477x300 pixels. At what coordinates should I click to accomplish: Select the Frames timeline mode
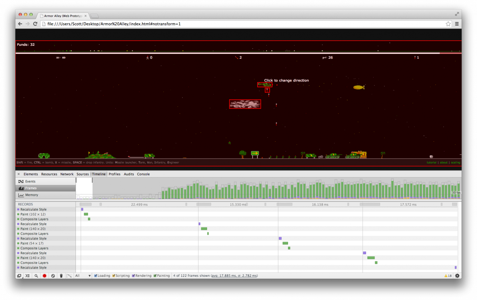(46, 188)
